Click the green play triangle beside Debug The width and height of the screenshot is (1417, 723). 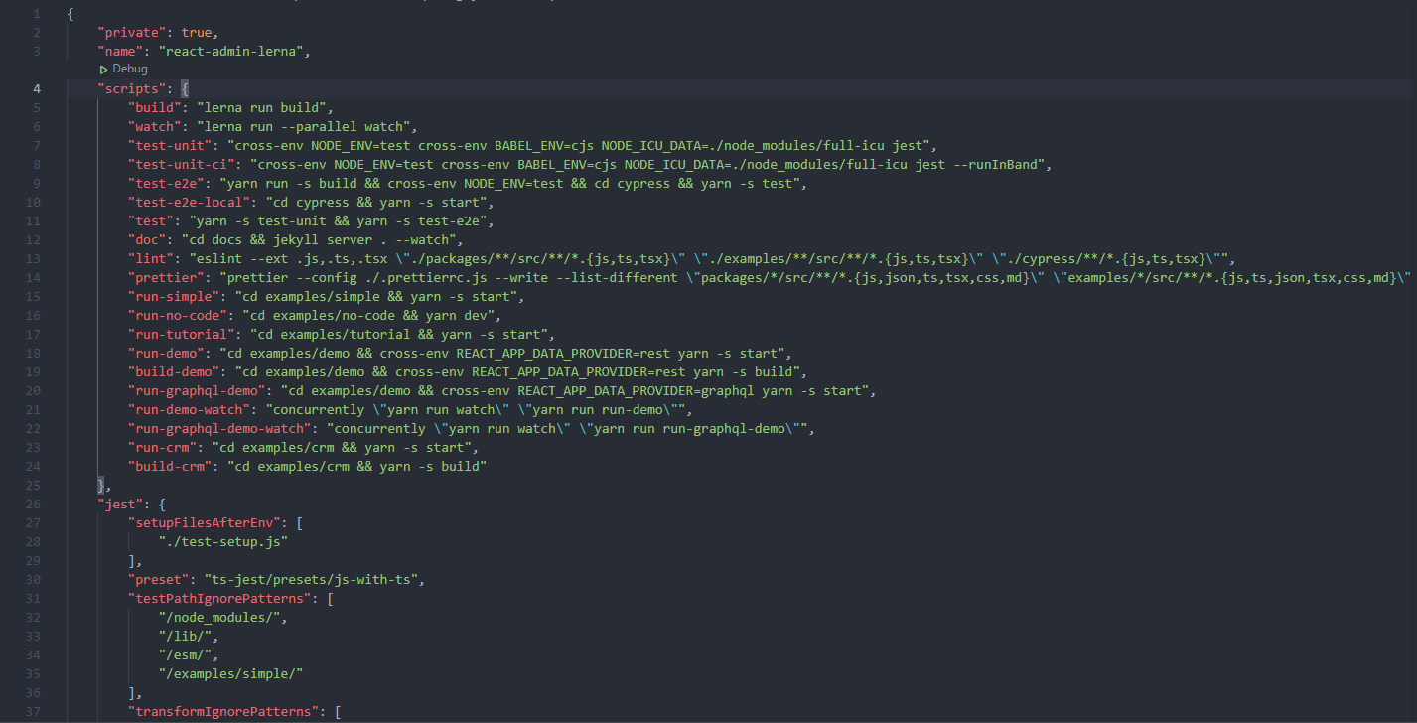click(103, 69)
